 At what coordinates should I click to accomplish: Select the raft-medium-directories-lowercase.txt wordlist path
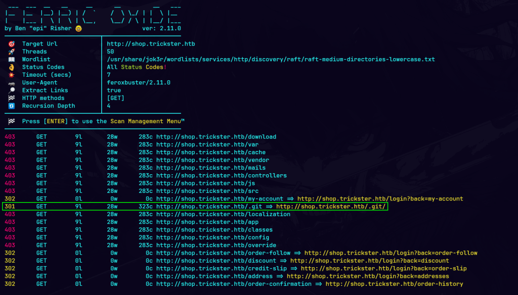click(x=271, y=60)
